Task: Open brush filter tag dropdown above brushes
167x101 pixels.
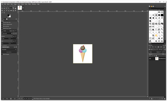Action: (157, 8)
